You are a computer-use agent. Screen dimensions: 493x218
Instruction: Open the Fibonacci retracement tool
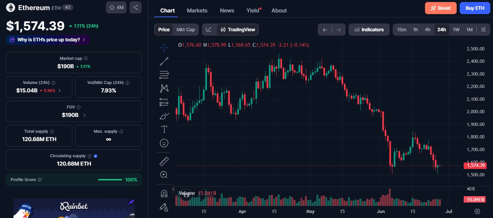(164, 75)
